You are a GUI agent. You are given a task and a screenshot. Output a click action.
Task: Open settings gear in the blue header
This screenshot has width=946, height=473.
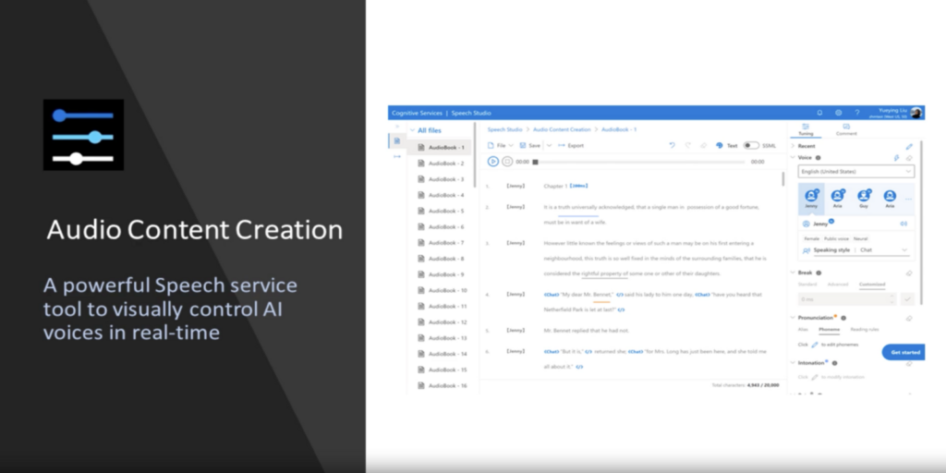[x=838, y=113]
